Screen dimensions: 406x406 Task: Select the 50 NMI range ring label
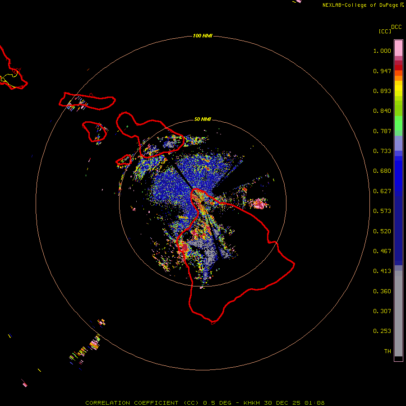click(x=203, y=119)
